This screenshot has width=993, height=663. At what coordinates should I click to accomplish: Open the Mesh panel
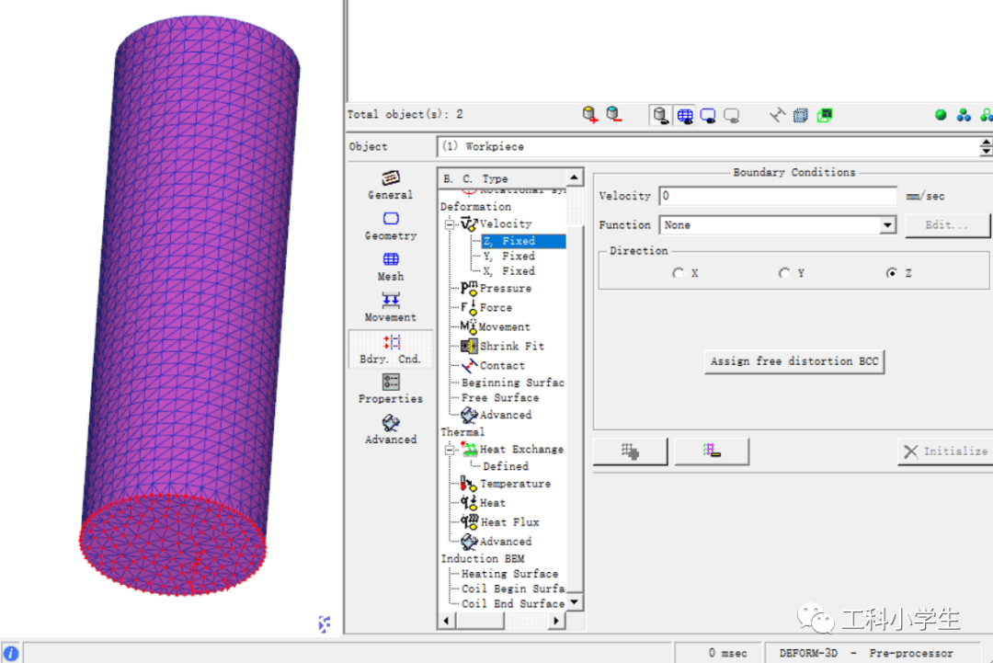click(390, 268)
